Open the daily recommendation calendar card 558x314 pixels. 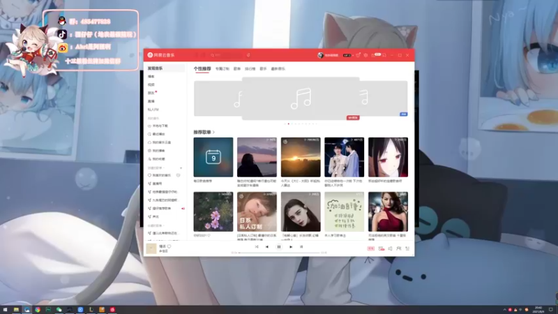(x=213, y=157)
